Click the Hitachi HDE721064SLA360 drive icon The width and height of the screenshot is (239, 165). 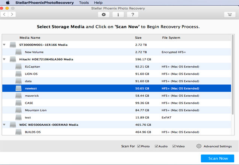tap(13, 59)
